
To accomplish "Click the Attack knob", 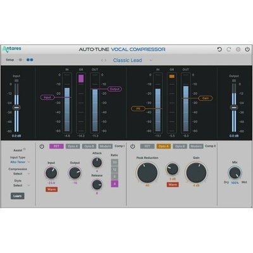I will click(97, 163).
